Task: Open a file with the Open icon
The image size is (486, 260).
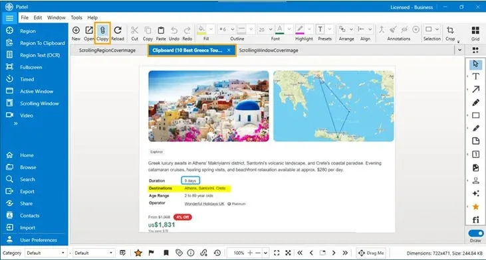Action: [89, 33]
